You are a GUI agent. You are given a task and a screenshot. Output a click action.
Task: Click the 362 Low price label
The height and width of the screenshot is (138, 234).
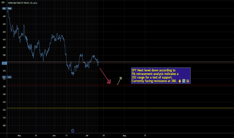[7, 77]
